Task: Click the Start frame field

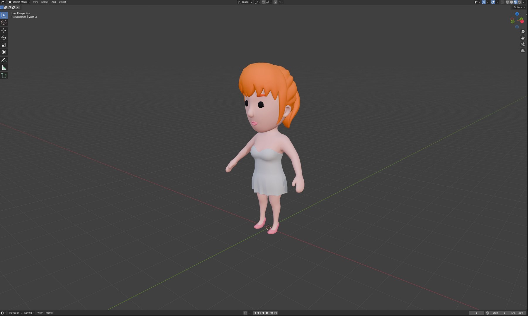Action: (499, 313)
